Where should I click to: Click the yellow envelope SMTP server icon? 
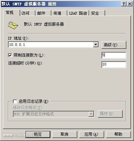pyautogui.click(x=13, y=25)
